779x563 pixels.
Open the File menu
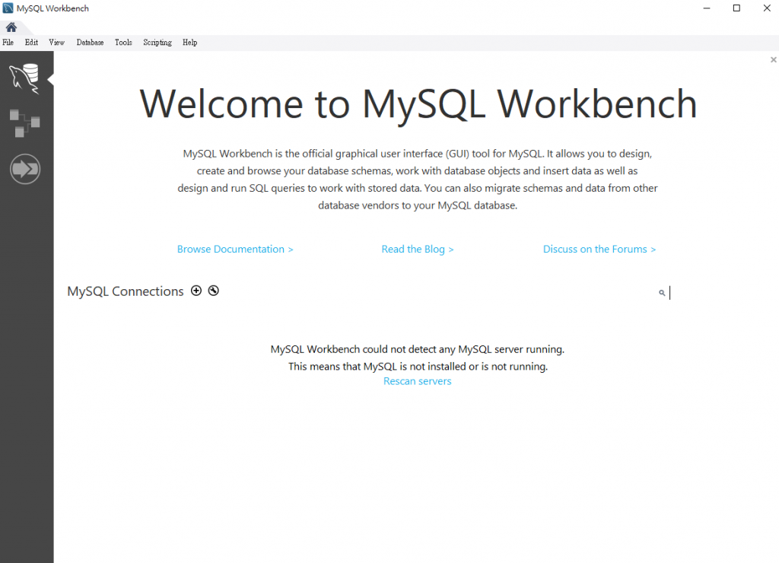[8, 43]
